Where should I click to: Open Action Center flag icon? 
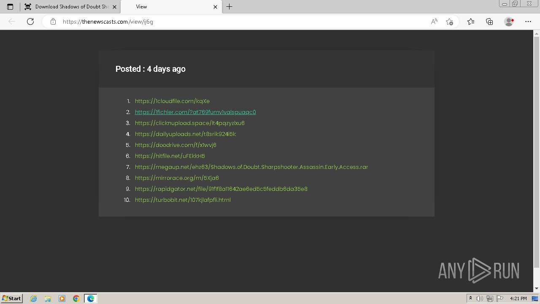pyautogui.click(x=500, y=299)
